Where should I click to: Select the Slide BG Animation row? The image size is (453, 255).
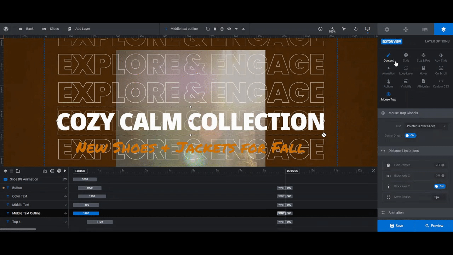pos(34,179)
